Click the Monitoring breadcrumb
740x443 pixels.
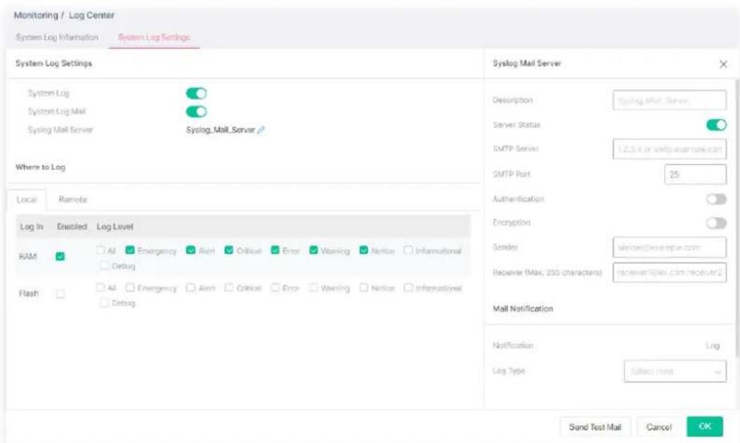pyautogui.click(x=36, y=15)
